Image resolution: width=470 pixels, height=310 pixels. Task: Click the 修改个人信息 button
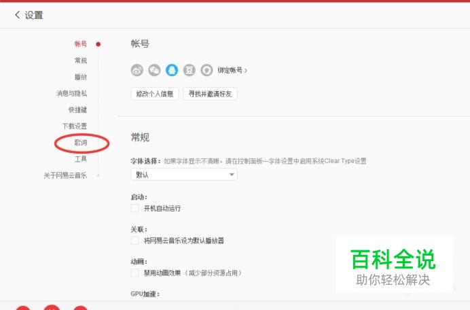click(x=155, y=94)
